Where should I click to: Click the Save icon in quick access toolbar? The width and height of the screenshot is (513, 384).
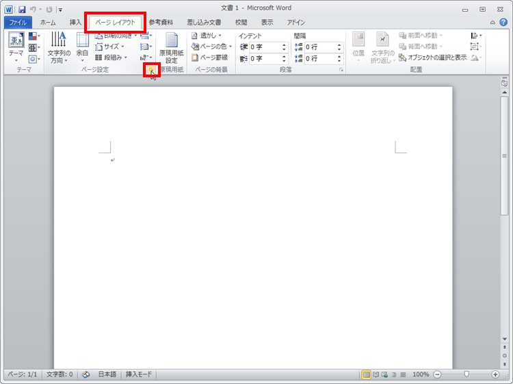pos(22,10)
